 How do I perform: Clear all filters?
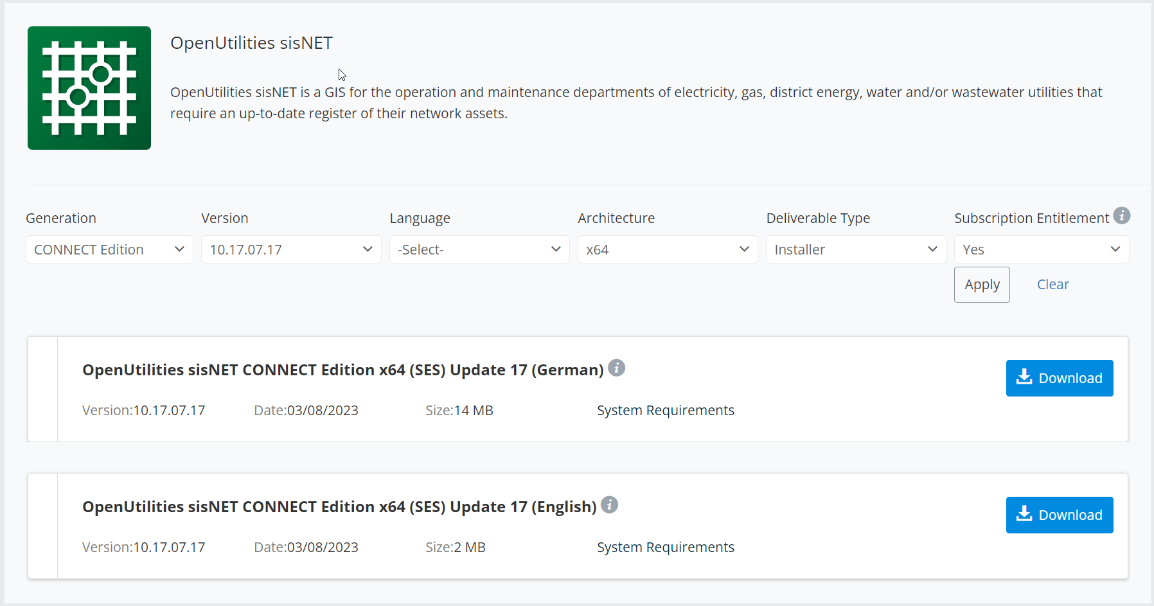1053,285
